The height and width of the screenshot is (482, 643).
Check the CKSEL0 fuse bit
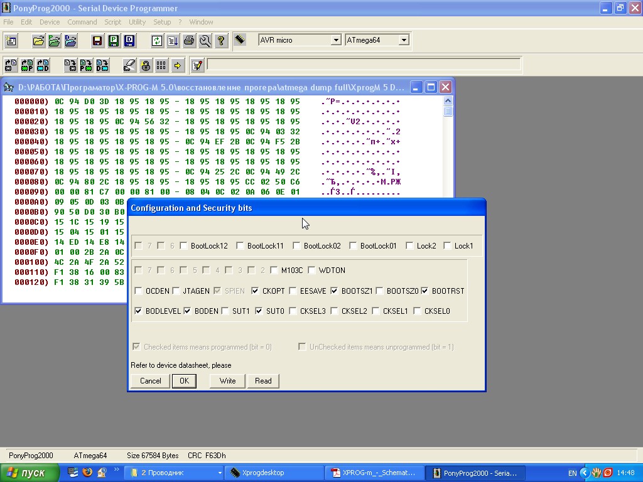pos(417,311)
